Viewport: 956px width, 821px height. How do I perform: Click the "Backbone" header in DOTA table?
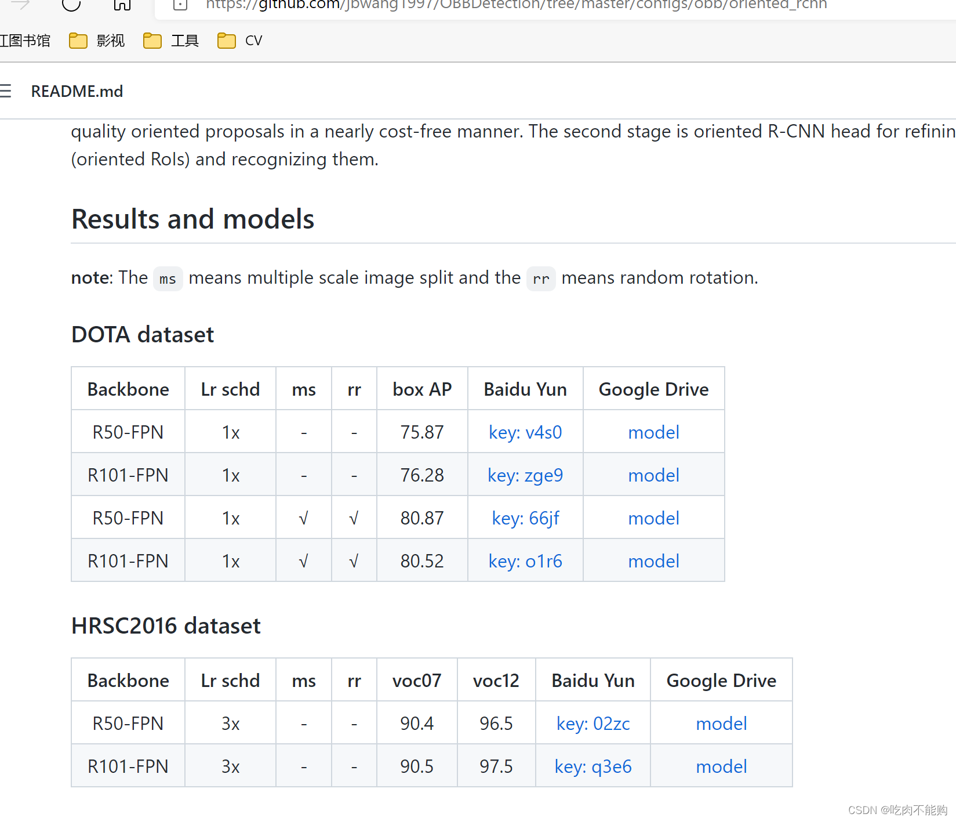click(128, 389)
